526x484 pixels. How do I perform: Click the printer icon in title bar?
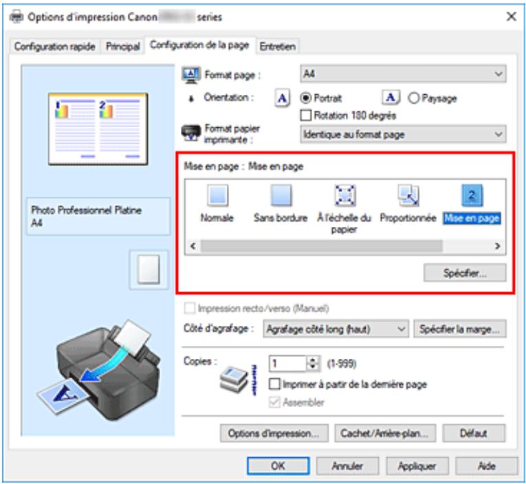click(x=16, y=16)
